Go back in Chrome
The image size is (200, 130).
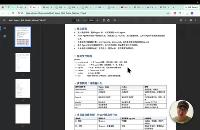[x=3, y=13]
